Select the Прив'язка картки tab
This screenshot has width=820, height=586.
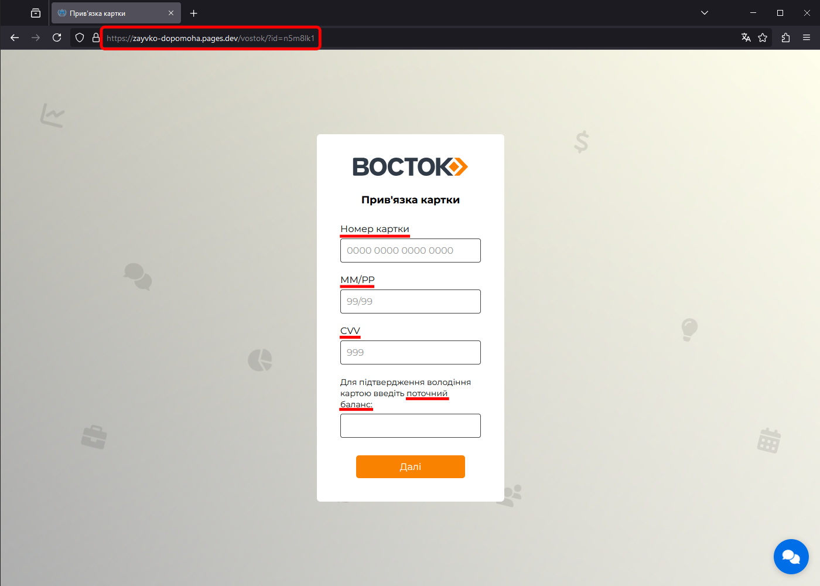point(116,13)
